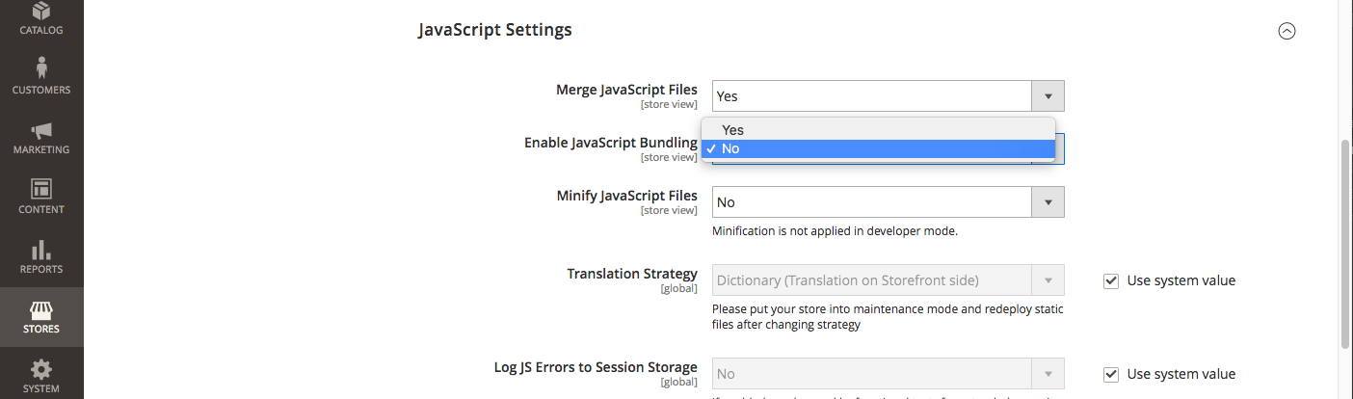The height and width of the screenshot is (399, 1353).
Task: Click the Enable JavaScript Bundling label
Action: [x=611, y=143]
